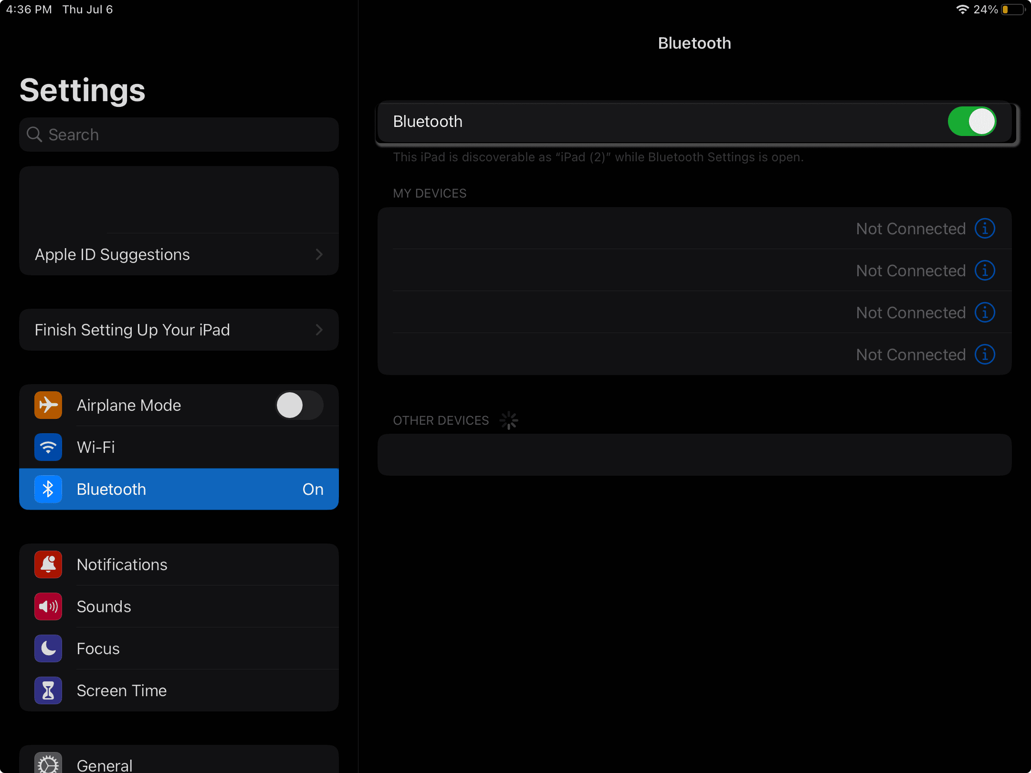1031x773 pixels.
Task: Open info for second Not Connected device
Action: click(985, 271)
